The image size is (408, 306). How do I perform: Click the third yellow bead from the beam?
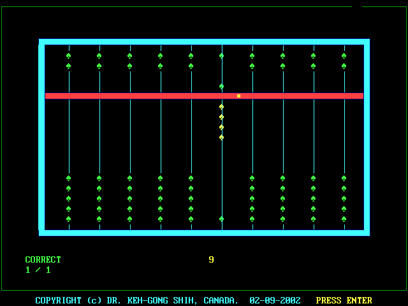coord(221,127)
